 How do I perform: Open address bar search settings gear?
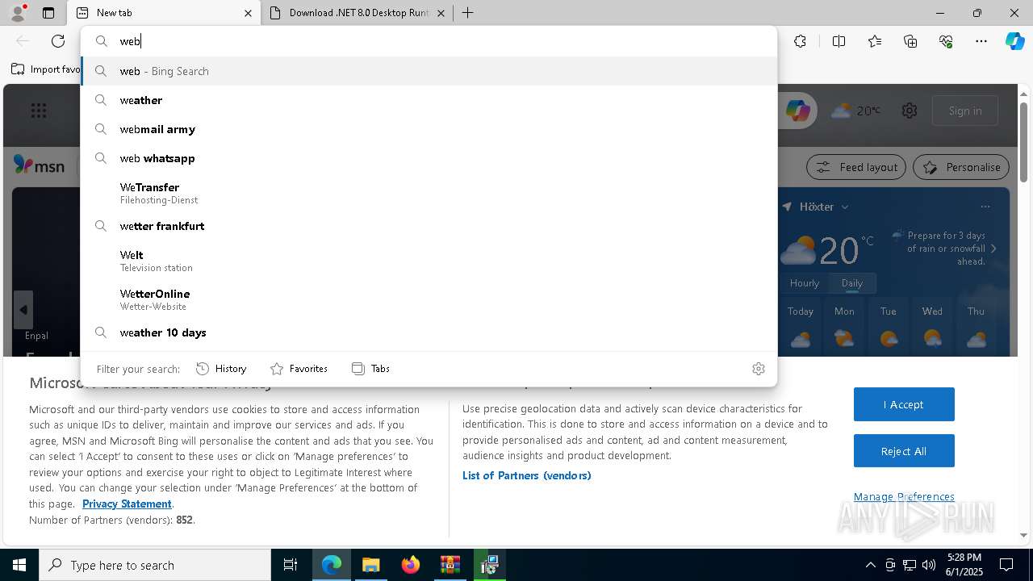pyautogui.click(x=758, y=369)
